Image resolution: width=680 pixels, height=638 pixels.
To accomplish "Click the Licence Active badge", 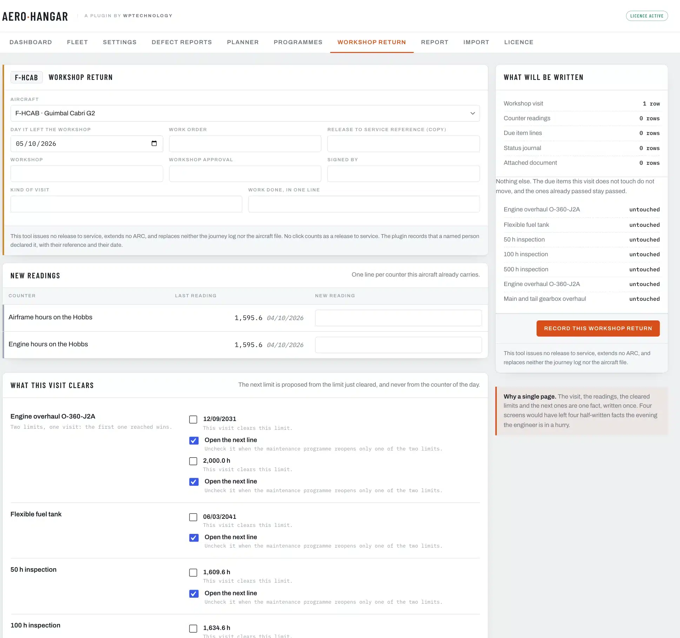I will (x=647, y=16).
